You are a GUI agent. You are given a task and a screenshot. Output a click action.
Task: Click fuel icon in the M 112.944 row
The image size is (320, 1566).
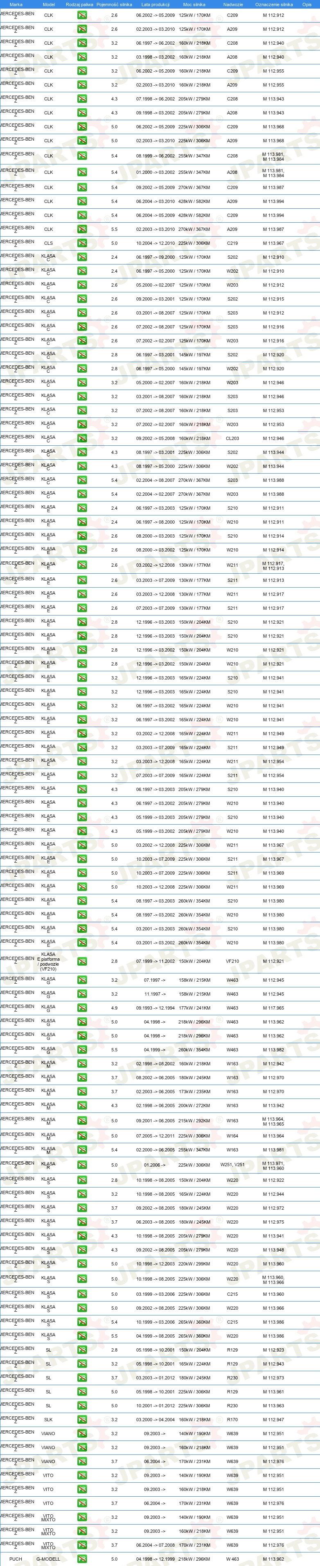pos(82,1194)
